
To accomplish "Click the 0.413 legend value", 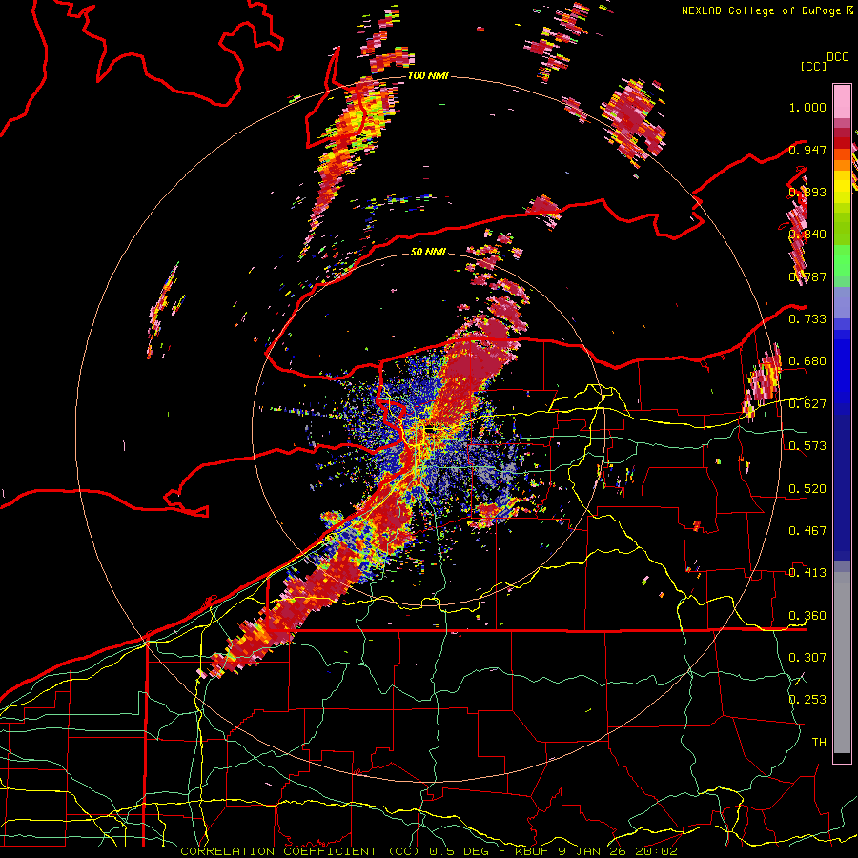I will tap(807, 573).
